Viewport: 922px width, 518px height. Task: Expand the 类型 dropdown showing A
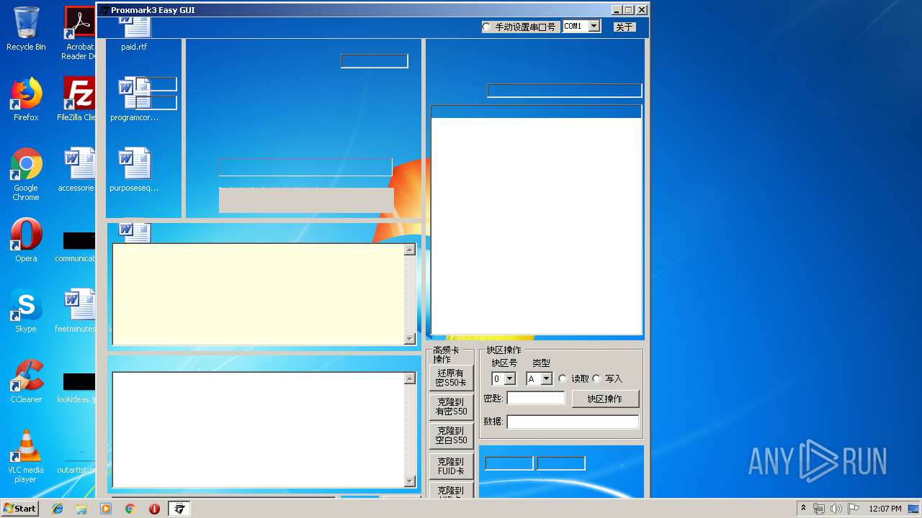coord(546,378)
